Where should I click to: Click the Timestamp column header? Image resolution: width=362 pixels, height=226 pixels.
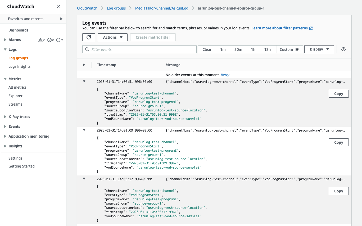106,65
